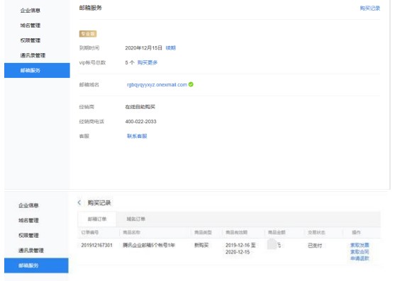The image size is (395, 281).
Task: Open 域名管理 in the lower sidebar
Action: click(x=28, y=220)
